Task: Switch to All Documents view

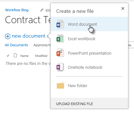Action: pos(16,45)
